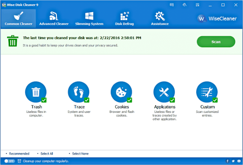Close the Wise Disk Cleaner window
This screenshot has height=165, width=243.
pos(236,5)
